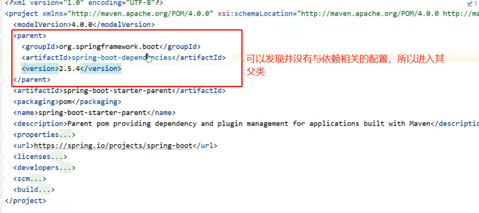Click the closing /project tag

(26, 201)
